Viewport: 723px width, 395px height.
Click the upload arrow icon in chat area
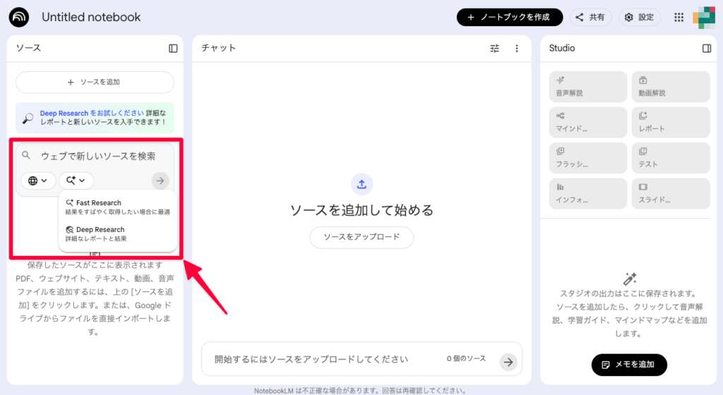[x=361, y=184]
